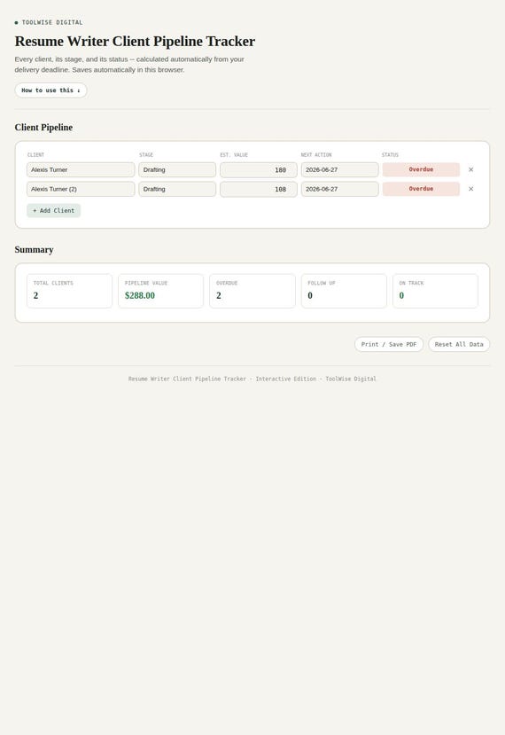Select next action date for Alexis Turner row
This screenshot has height=735, width=505.
click(339, 169)
